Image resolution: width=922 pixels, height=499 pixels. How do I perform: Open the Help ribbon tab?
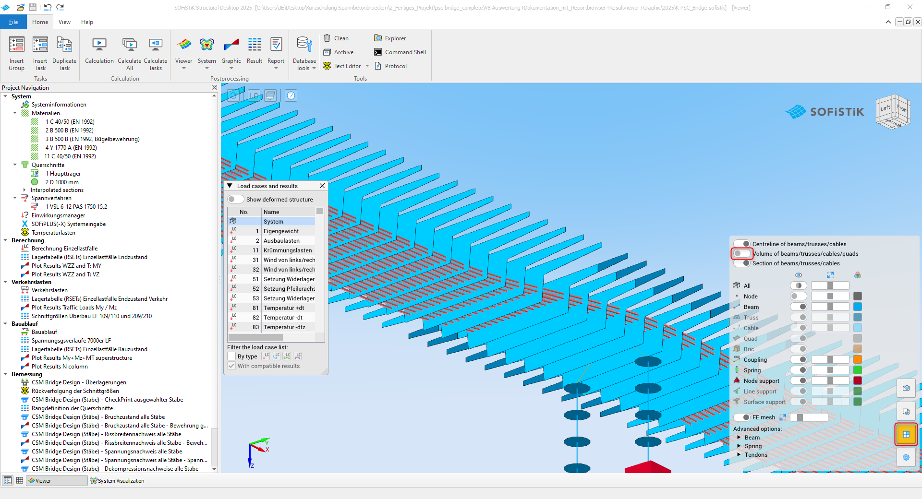[87, 22]
